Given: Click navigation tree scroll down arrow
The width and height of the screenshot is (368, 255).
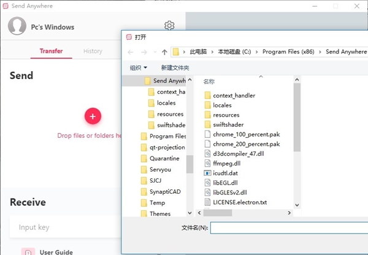Looking at the screenshot, I should click(x=190, y=213).
